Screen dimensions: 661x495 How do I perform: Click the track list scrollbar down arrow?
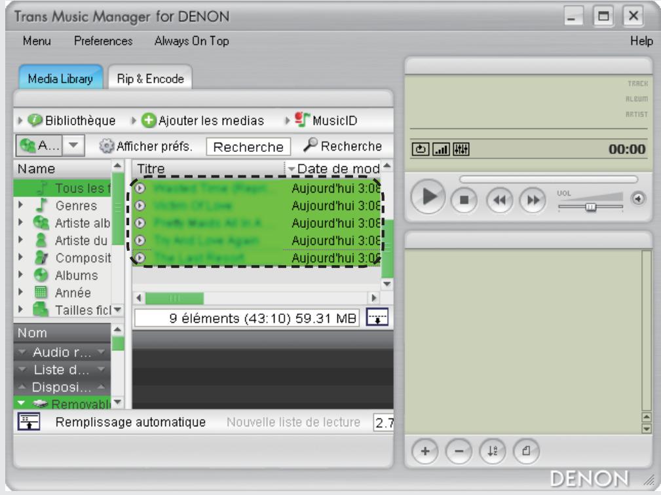pos(387,284)
